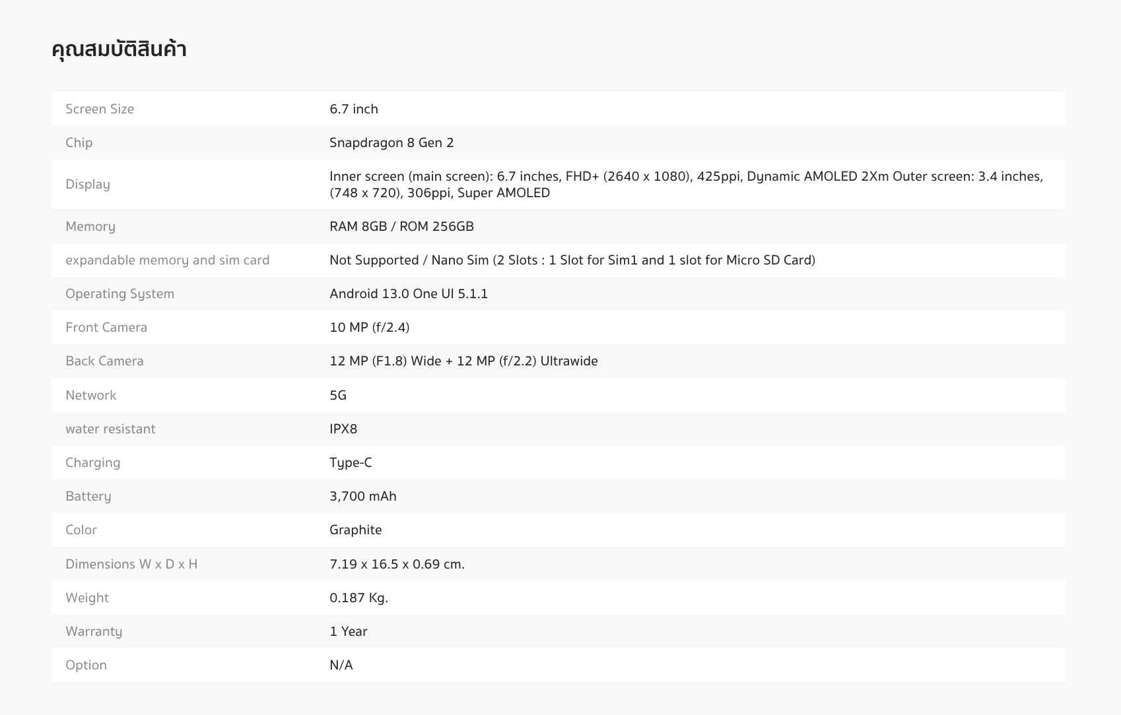The image size is (1121, 715).
Task: Select 'expandable memory and sim card' label
Action: pyautogui.click(x=168, y=260)
